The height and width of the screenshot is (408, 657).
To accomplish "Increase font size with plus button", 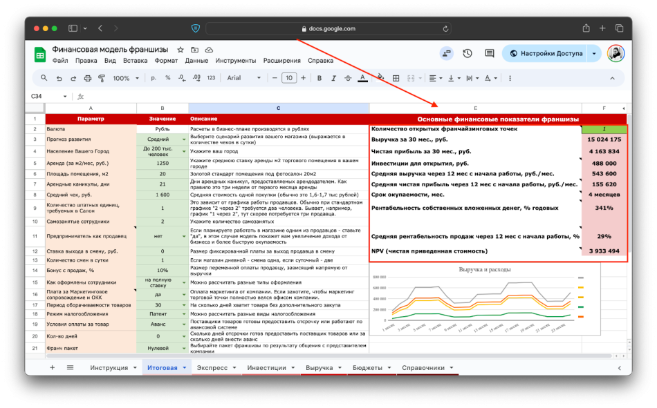I will [x=304, y=78].
